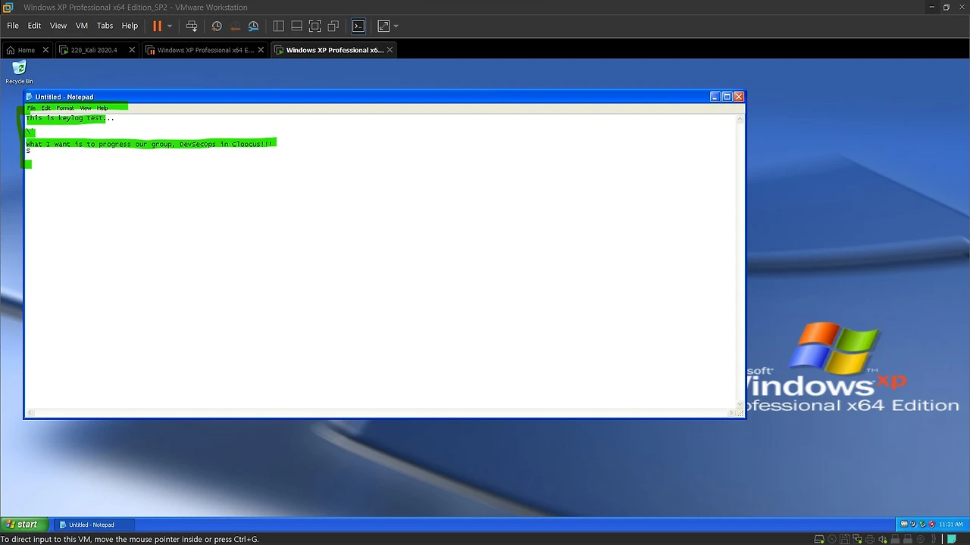Open the console view icon
970x545 pixels.
click(358, 26)
